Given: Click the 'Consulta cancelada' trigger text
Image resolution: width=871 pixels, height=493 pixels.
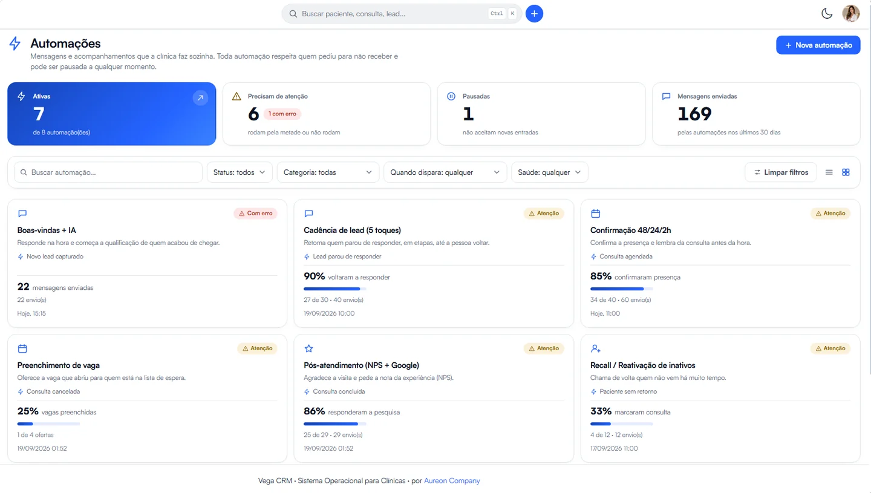Looking at the screenshot, I should [x=53, y=391].
